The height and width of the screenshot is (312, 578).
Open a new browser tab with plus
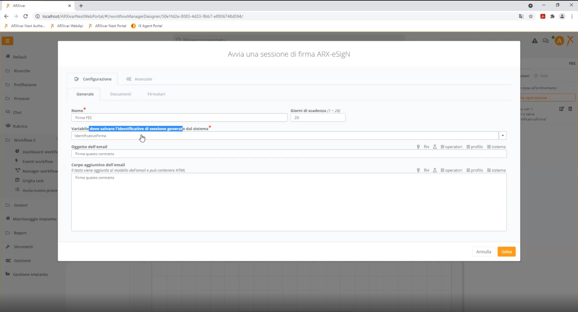tap(81, 6)
